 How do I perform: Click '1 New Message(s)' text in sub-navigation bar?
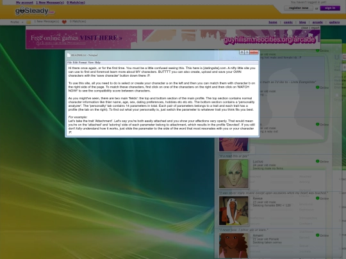(47, 22)
